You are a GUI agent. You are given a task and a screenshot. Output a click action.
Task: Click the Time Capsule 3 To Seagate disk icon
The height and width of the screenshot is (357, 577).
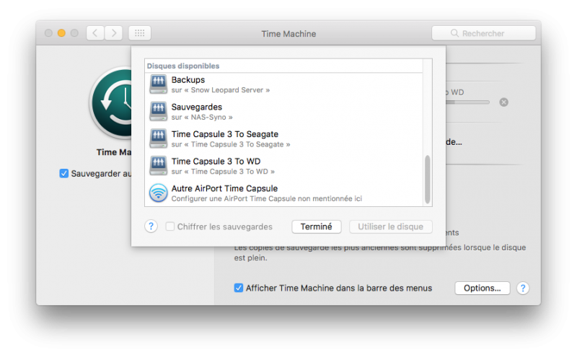(158, 138)
